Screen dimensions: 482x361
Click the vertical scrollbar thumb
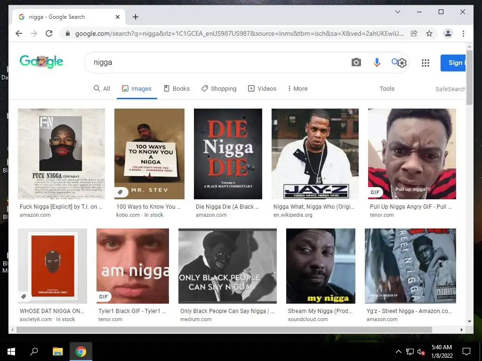[x=469, y=77]
